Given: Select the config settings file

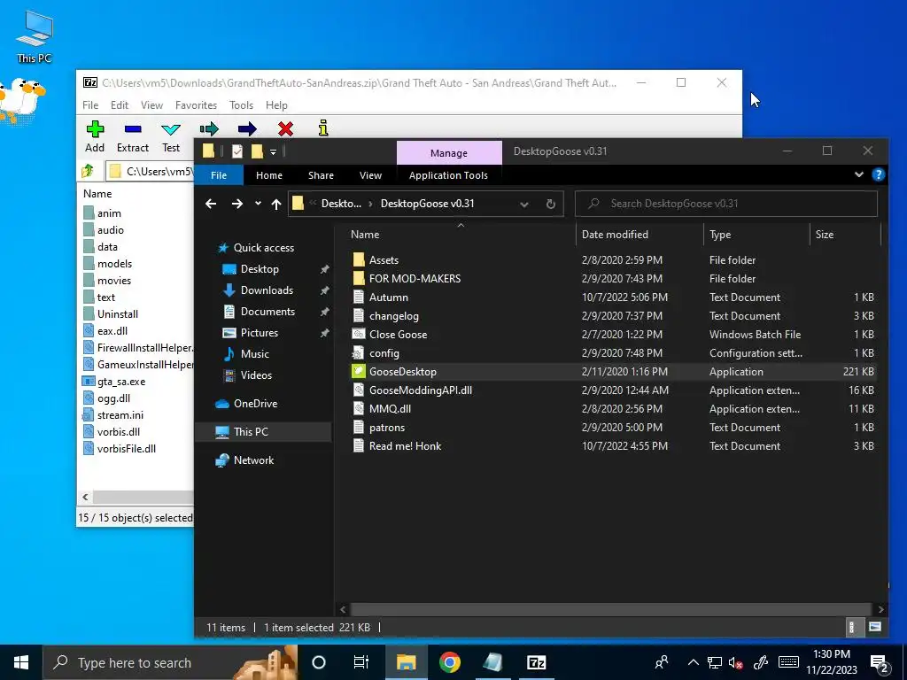Looking at the screenshot, I should pyautogui.click(x=384, y=353).
